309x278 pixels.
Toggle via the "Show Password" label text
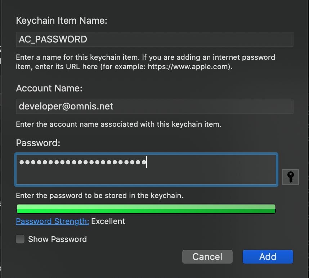pyautogui.click(x=57, y=239)
